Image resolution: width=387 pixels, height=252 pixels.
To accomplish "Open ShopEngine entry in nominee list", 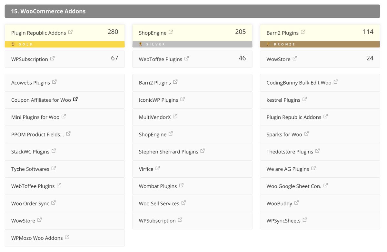I will pyautogui.click(x=193, y=135).
